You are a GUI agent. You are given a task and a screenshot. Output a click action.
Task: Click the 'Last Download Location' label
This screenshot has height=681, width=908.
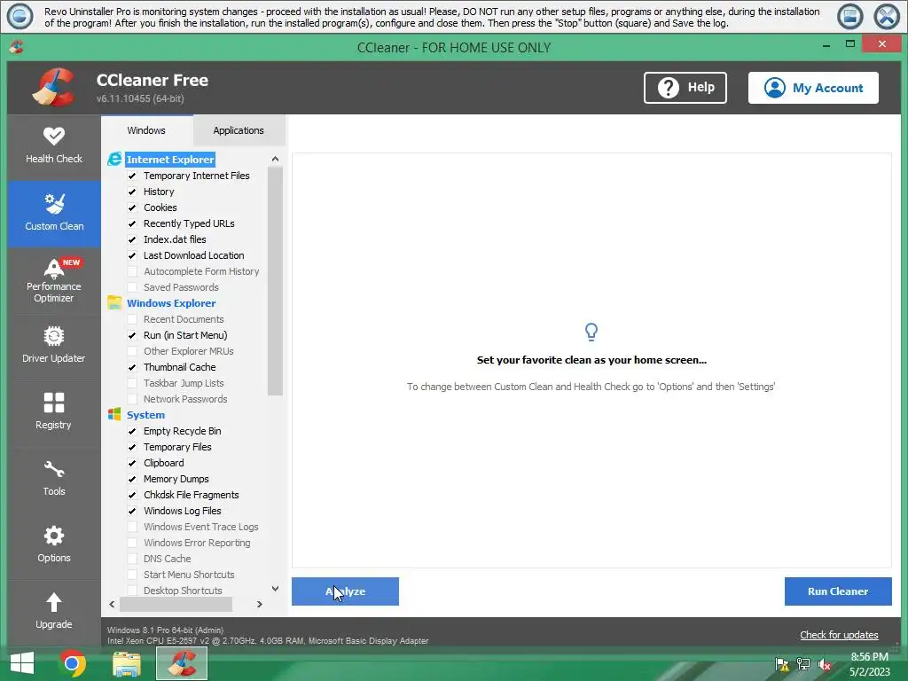coord(194,255)
